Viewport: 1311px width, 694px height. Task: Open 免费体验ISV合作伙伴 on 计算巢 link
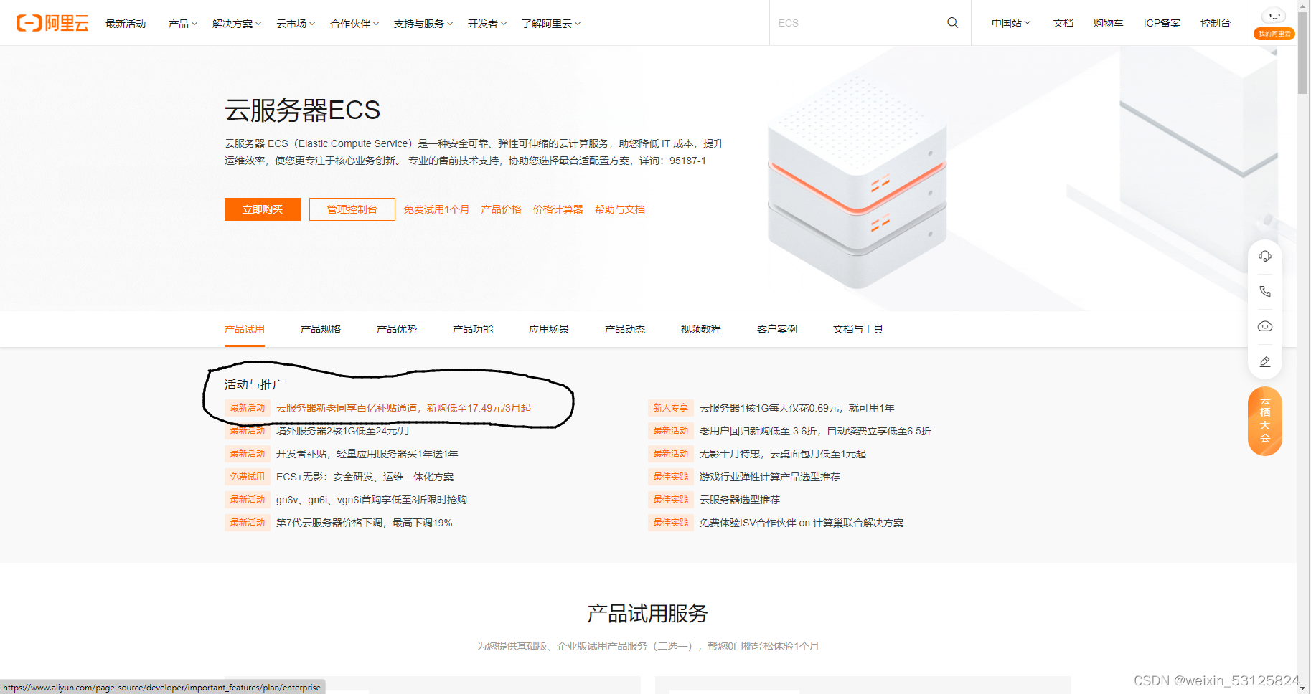(802, 523)
